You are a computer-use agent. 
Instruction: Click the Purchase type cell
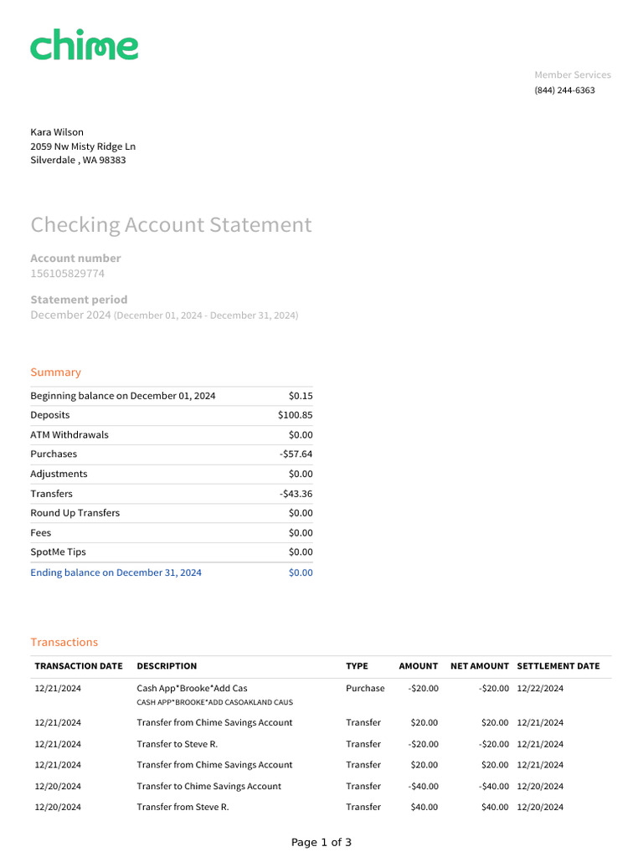(x=365, y=689)
